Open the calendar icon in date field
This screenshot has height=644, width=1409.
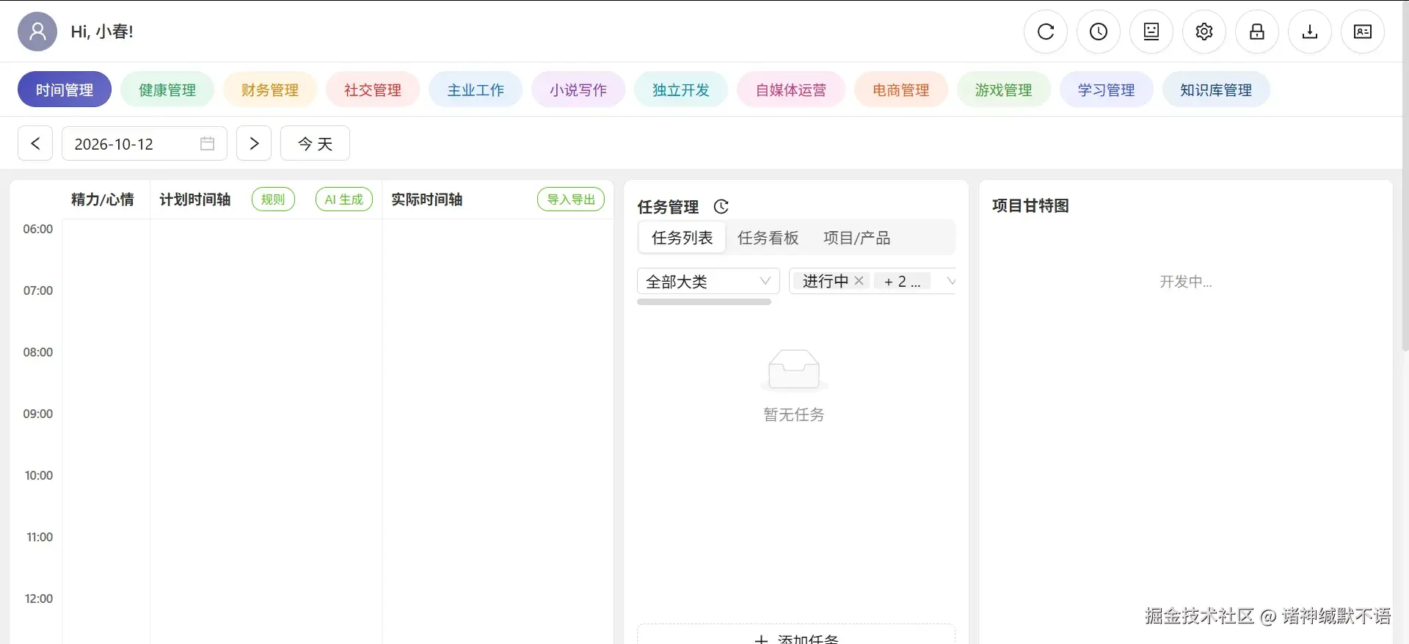pos(208,144)
